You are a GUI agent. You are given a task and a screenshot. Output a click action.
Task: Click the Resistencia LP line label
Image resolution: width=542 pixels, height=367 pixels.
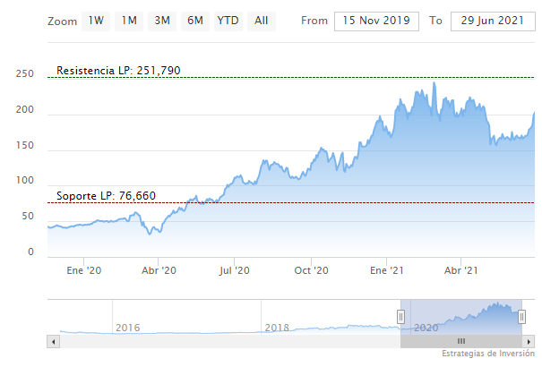118,70
